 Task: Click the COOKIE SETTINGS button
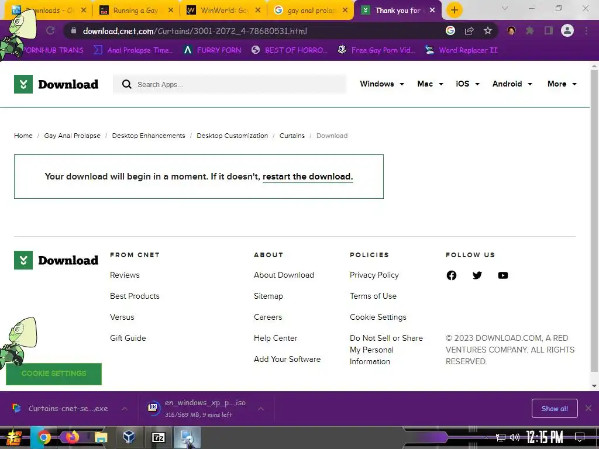click(54, 374)
